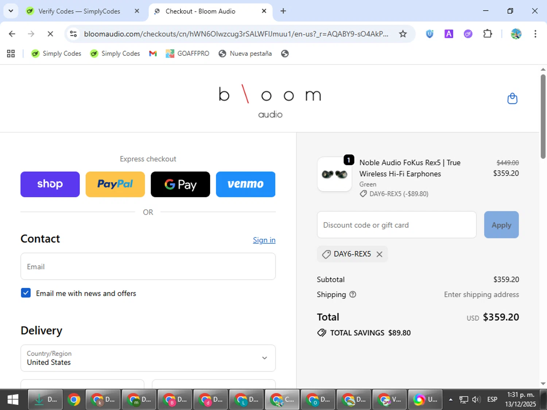Open the purple A extension icon
The height and width of the screenshot is (410, 547).
449,34
